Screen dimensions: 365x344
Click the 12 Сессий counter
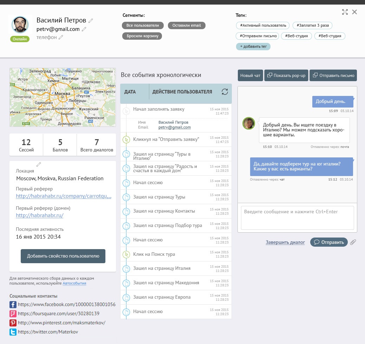[x=26, y=145]
